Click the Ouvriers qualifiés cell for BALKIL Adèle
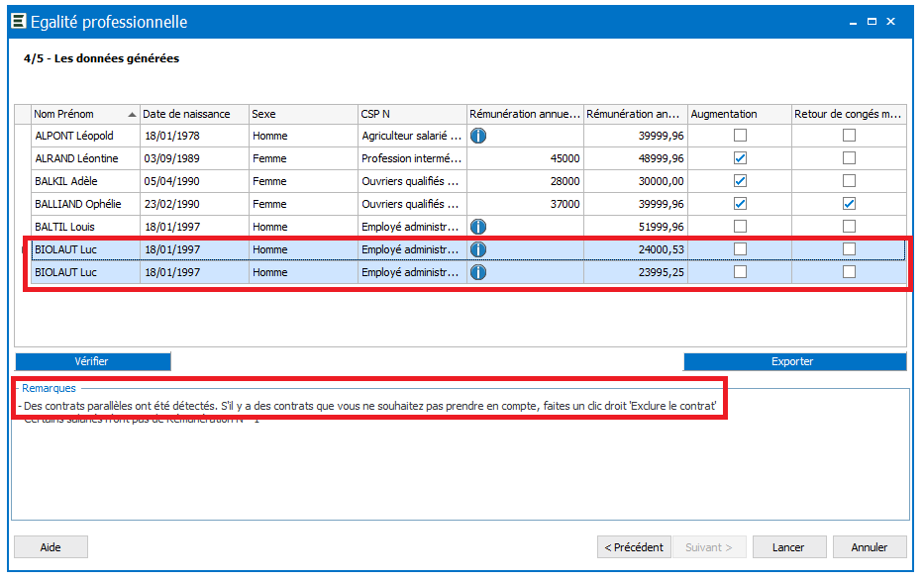924x581 pixels. click(x=412, y=181)
